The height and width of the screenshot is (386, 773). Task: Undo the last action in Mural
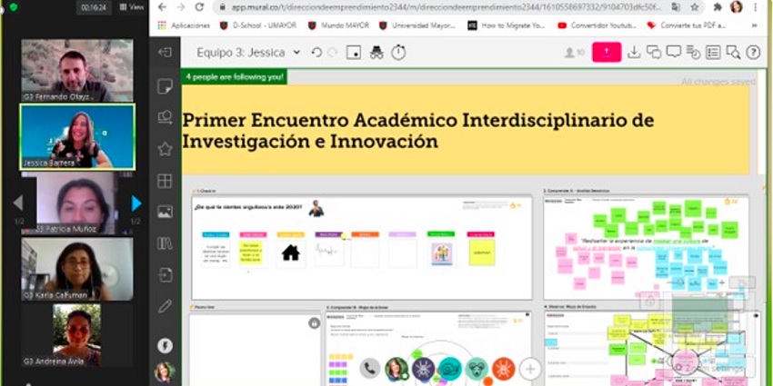(317, 53)
